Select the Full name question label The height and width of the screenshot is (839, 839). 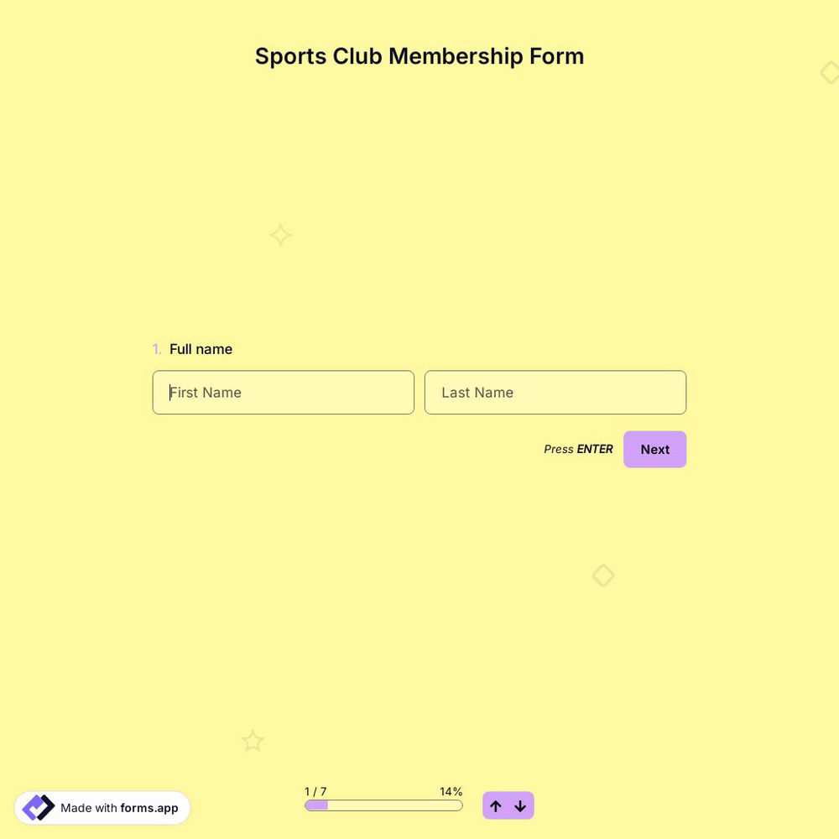201,349
